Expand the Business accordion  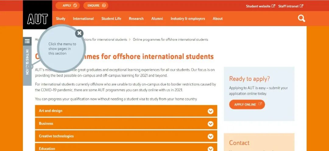coord(126,124)
